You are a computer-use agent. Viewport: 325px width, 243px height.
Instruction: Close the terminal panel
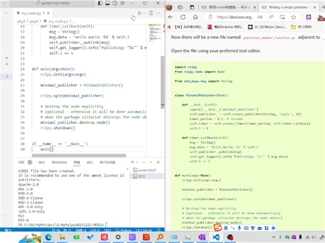(158, 162)
